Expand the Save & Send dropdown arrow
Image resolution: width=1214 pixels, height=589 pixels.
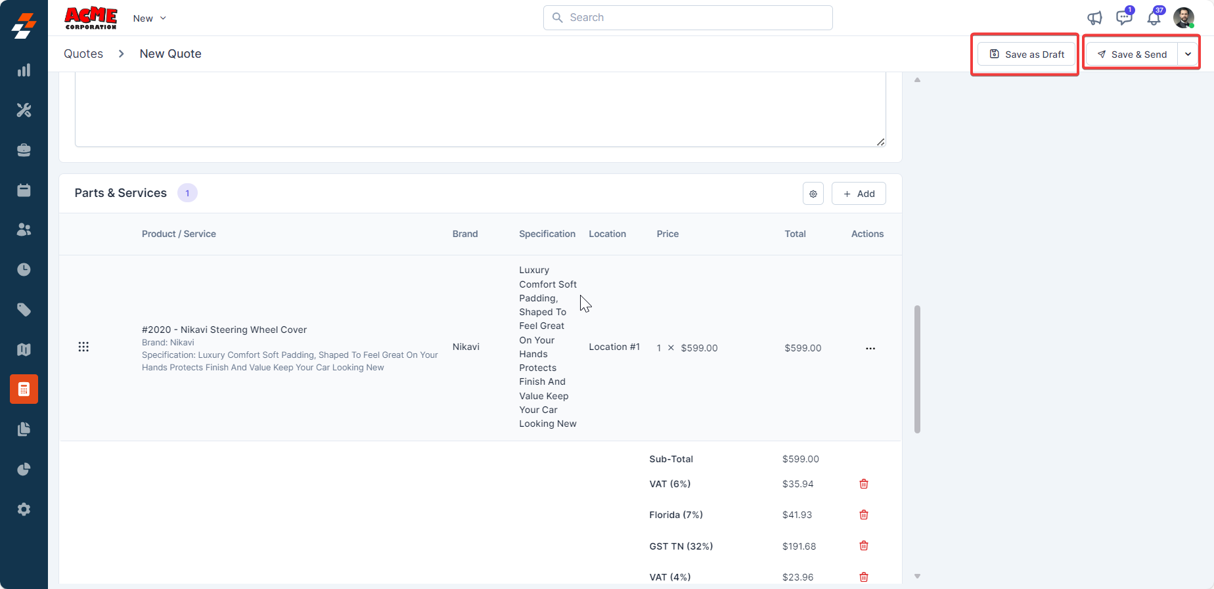click(x=1188, y=55)
